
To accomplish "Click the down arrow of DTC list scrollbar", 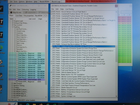I will click(116, 96).
